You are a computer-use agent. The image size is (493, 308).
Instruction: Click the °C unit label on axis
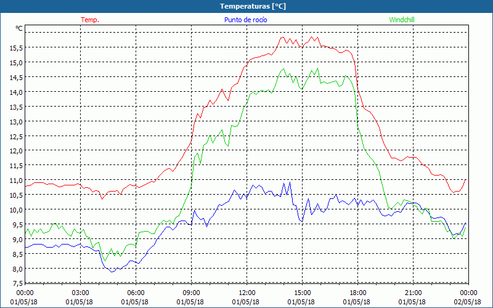tap(19, 28)
